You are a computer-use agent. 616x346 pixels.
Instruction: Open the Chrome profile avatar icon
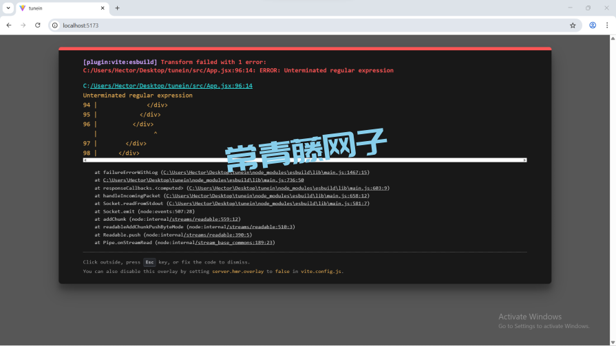coord(592,25)
